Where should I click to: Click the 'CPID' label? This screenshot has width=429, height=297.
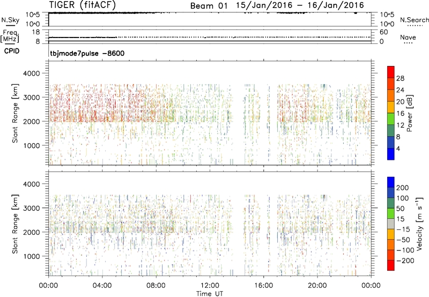click(x=12, y=51)
